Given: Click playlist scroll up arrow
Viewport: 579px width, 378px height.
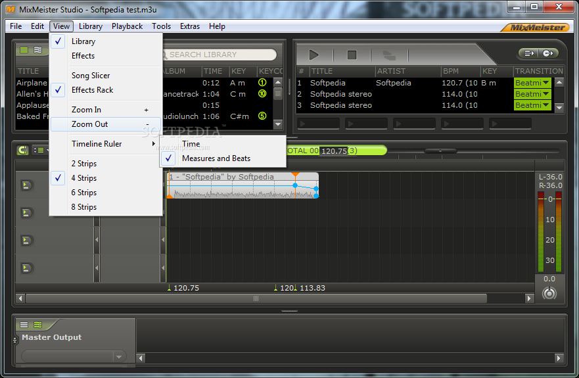Looking at the screenshot, I should (x=559, y=82).
